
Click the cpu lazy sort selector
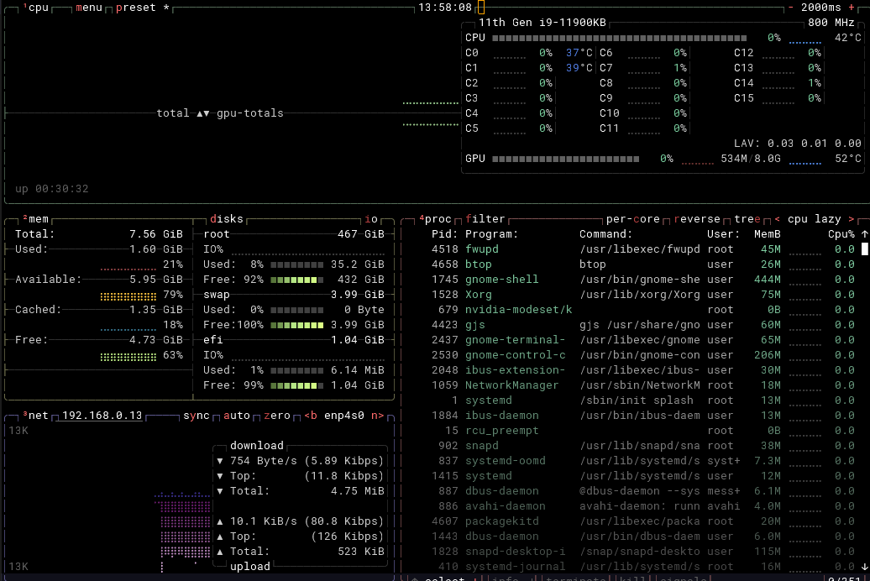(x=815, y=219)
